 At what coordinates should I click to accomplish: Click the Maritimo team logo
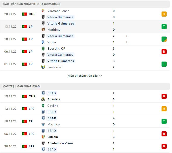point(43,30)
